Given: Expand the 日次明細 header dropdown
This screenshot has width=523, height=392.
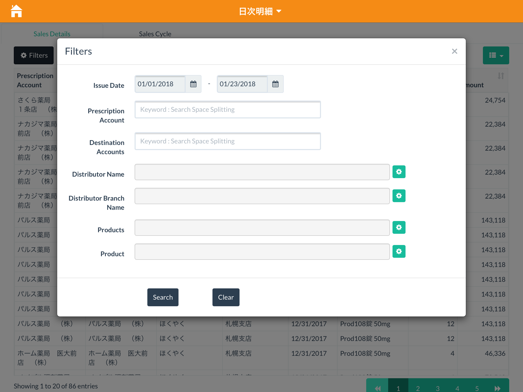Looking at the screenshot, I should [260, 11].
